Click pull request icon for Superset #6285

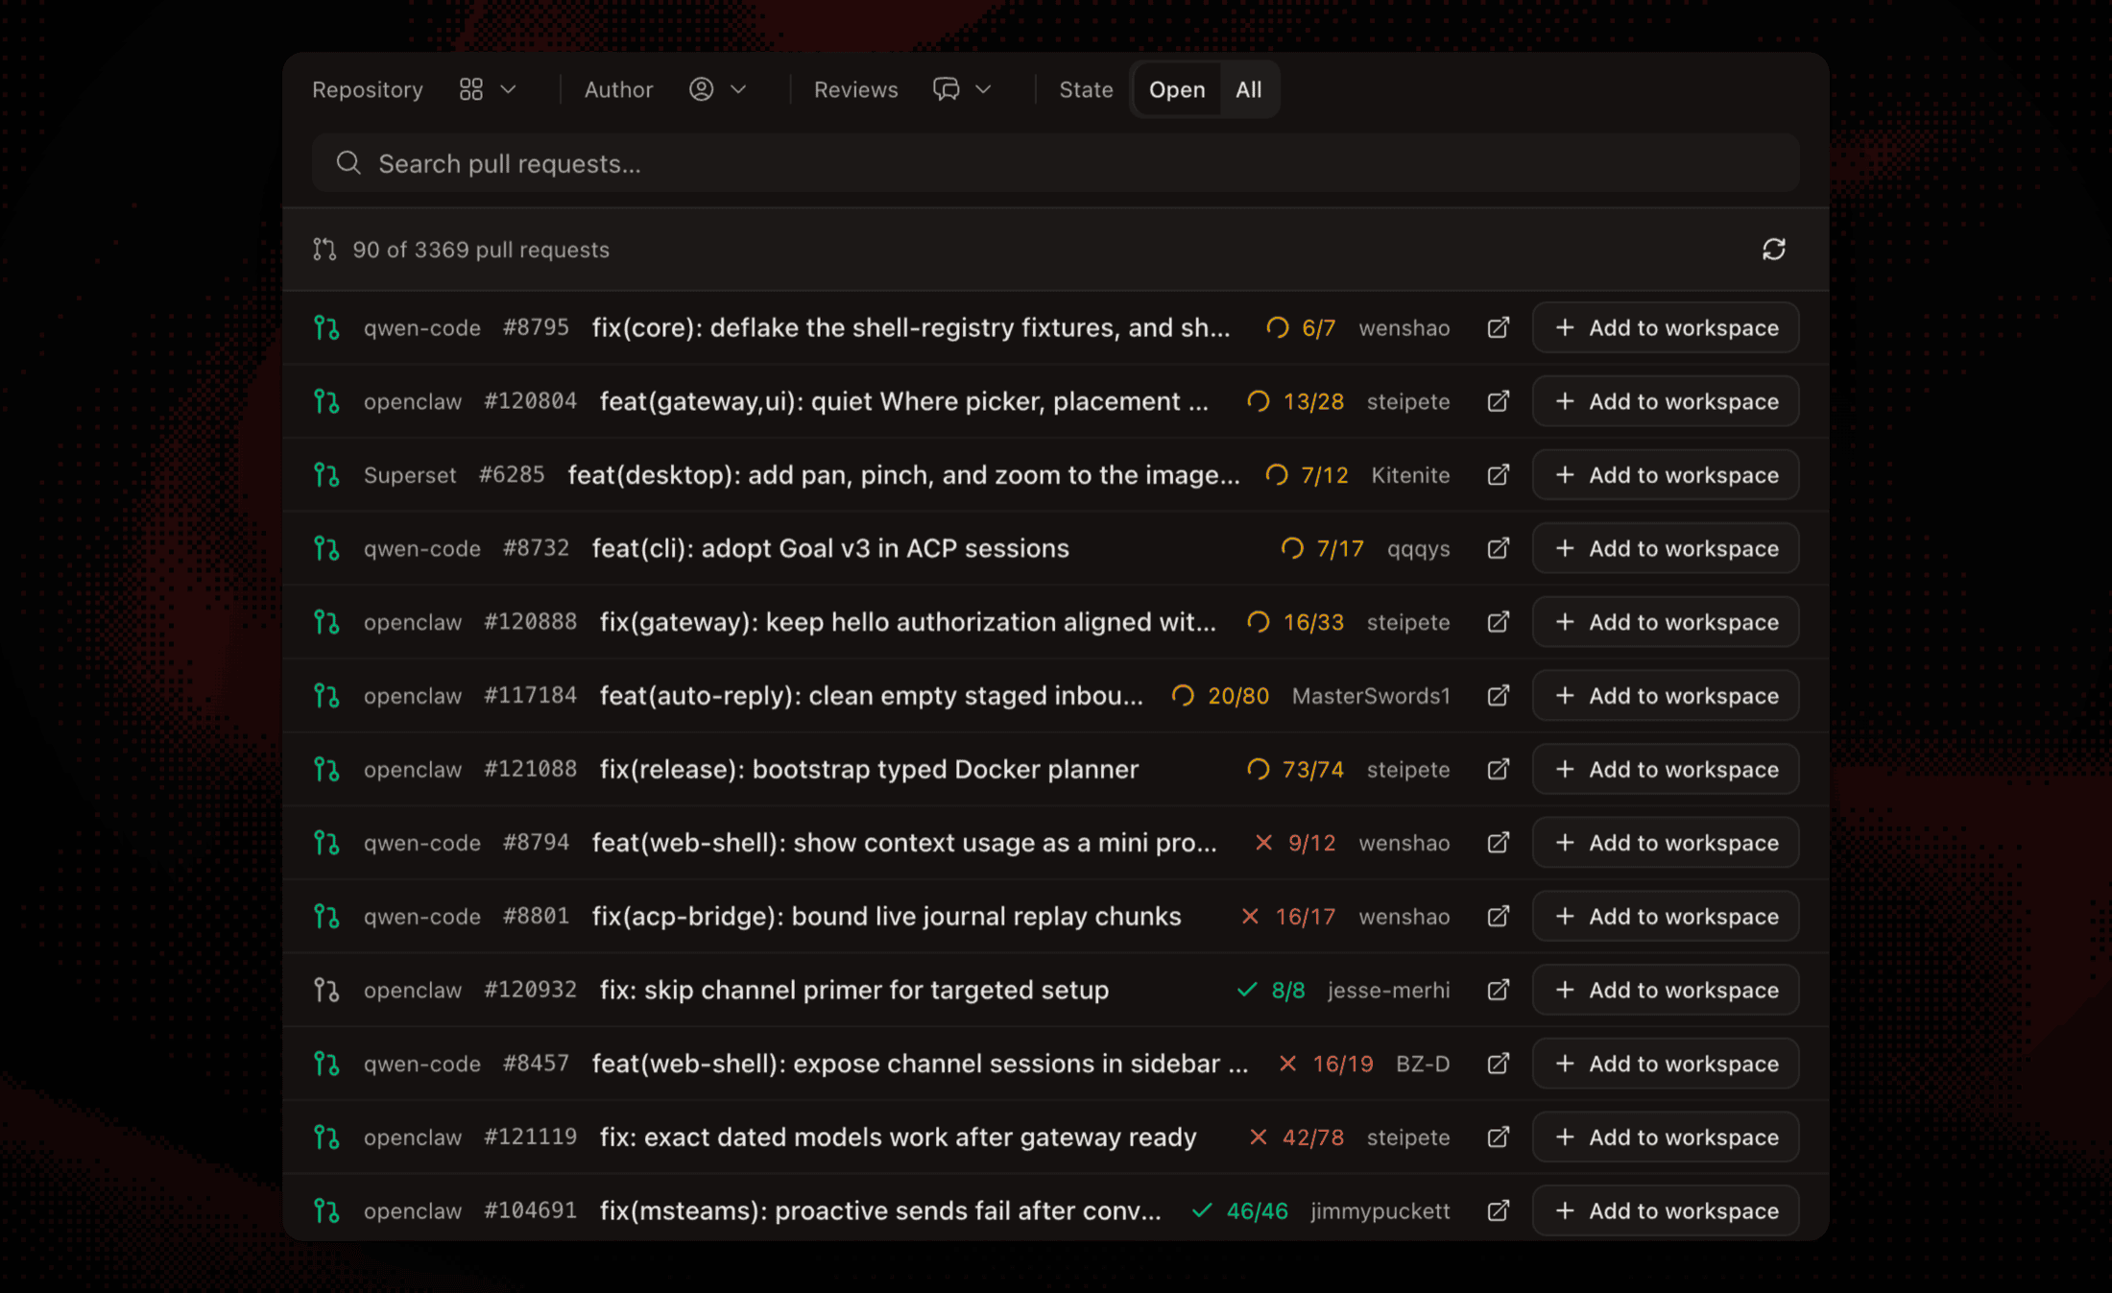coord(326,475)
